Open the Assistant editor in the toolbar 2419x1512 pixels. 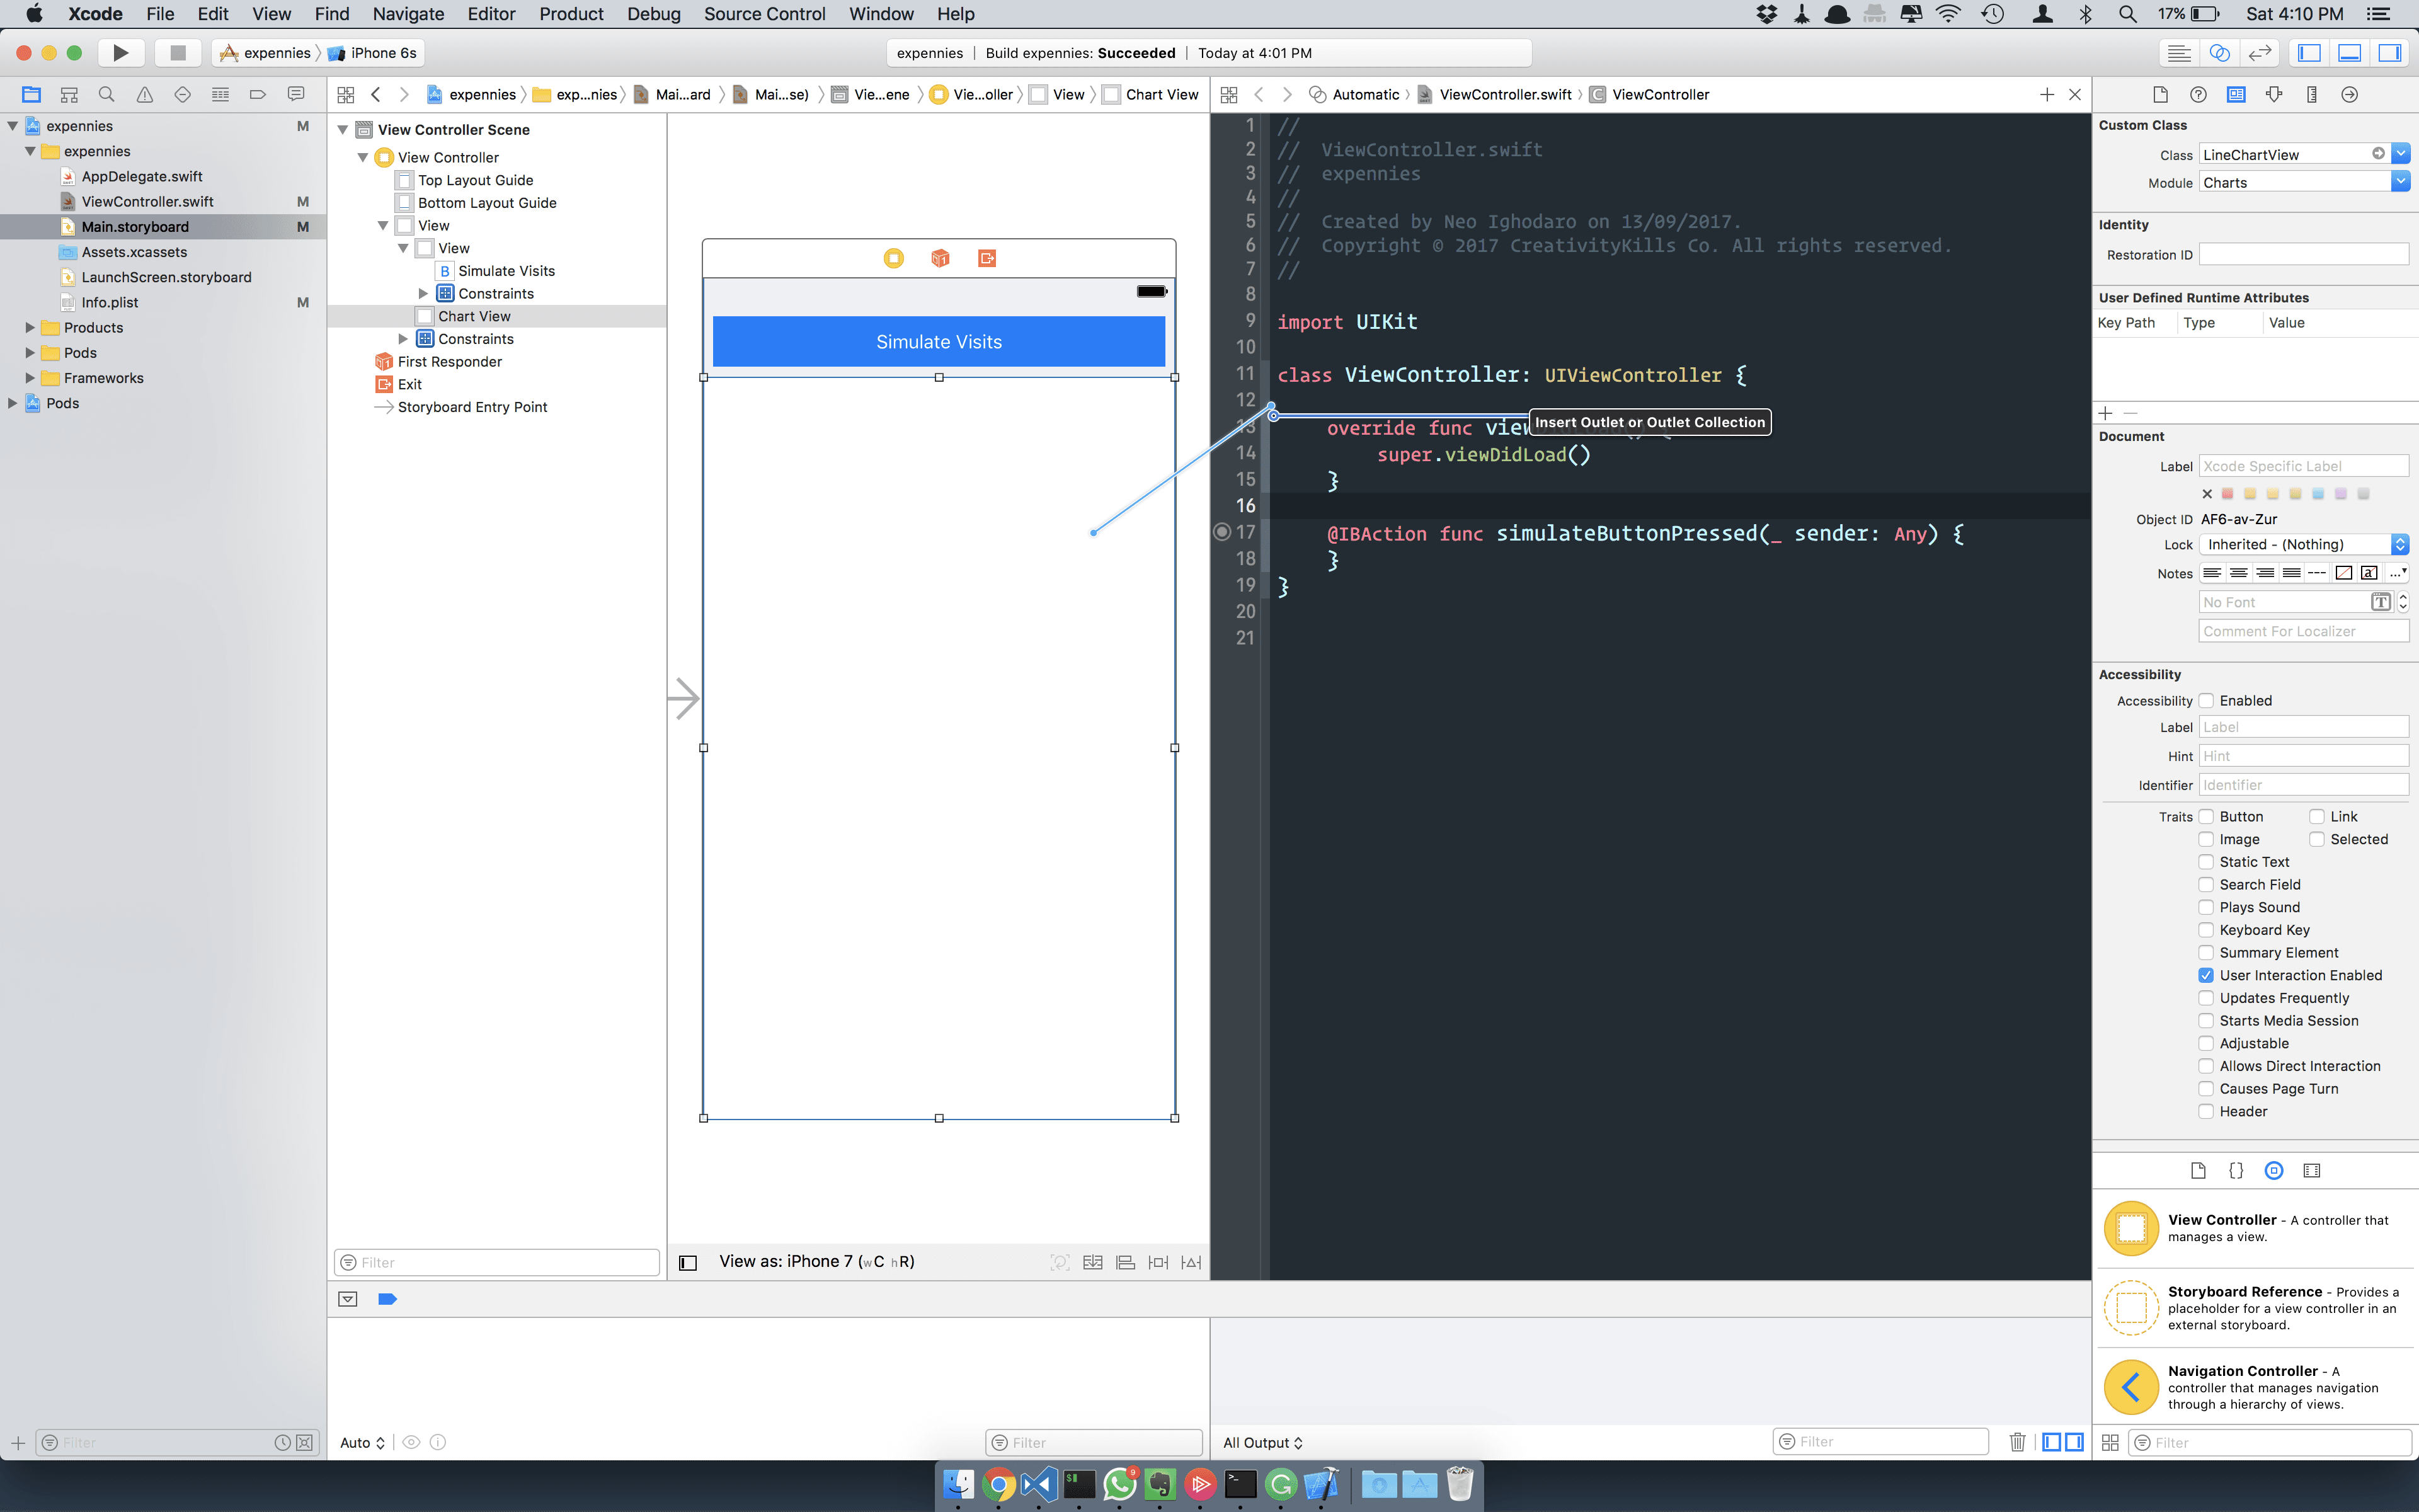(2219, 53)
